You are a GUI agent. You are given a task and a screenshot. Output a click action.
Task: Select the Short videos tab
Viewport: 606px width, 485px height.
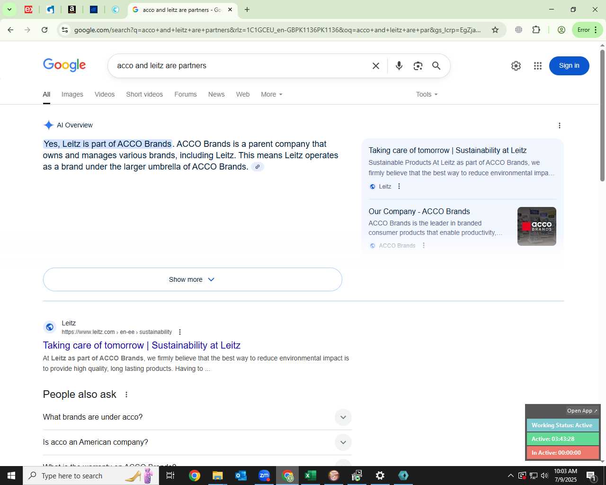[144, 94]
